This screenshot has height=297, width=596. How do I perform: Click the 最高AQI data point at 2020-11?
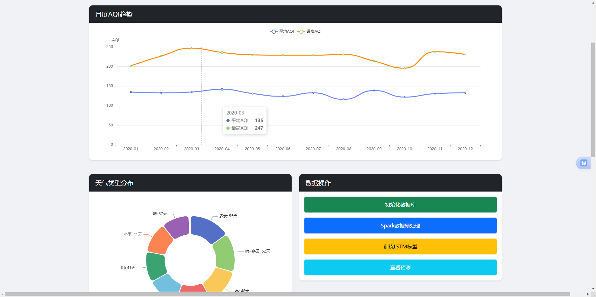pyautogui.click(x=435, y=51)
